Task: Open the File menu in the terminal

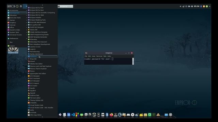Action: coord(86,56)
